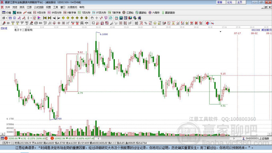Jump to first bar with the skip-to-start arrow
Screen dimensions: 272x153
[x=45, y=18]
